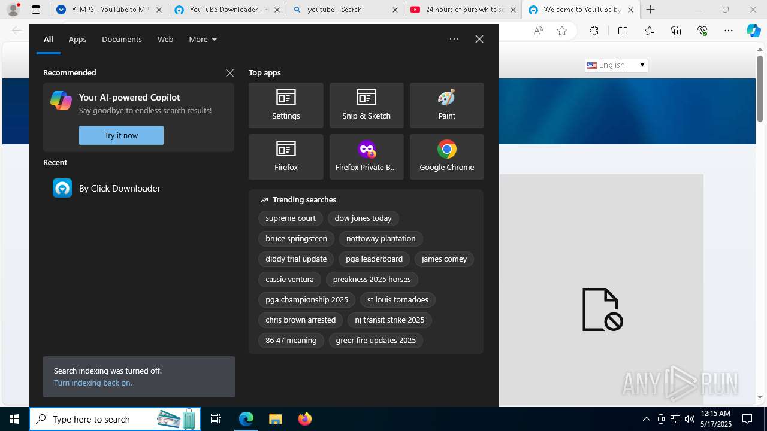Switch to Documents search filter
This screenshot has height=431, width=767.
122,39
